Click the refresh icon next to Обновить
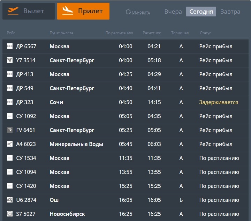Screen dimensions: 251x221 (128, 12)
